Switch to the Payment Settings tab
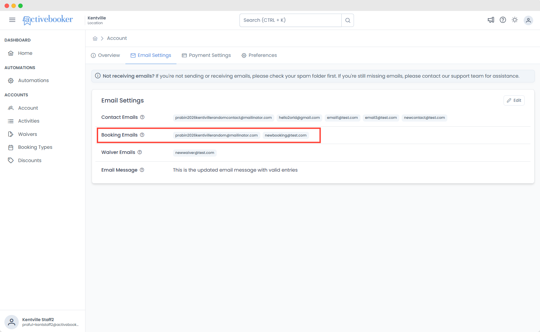Screen dimensions: 540x332 [x=206, y=56]
